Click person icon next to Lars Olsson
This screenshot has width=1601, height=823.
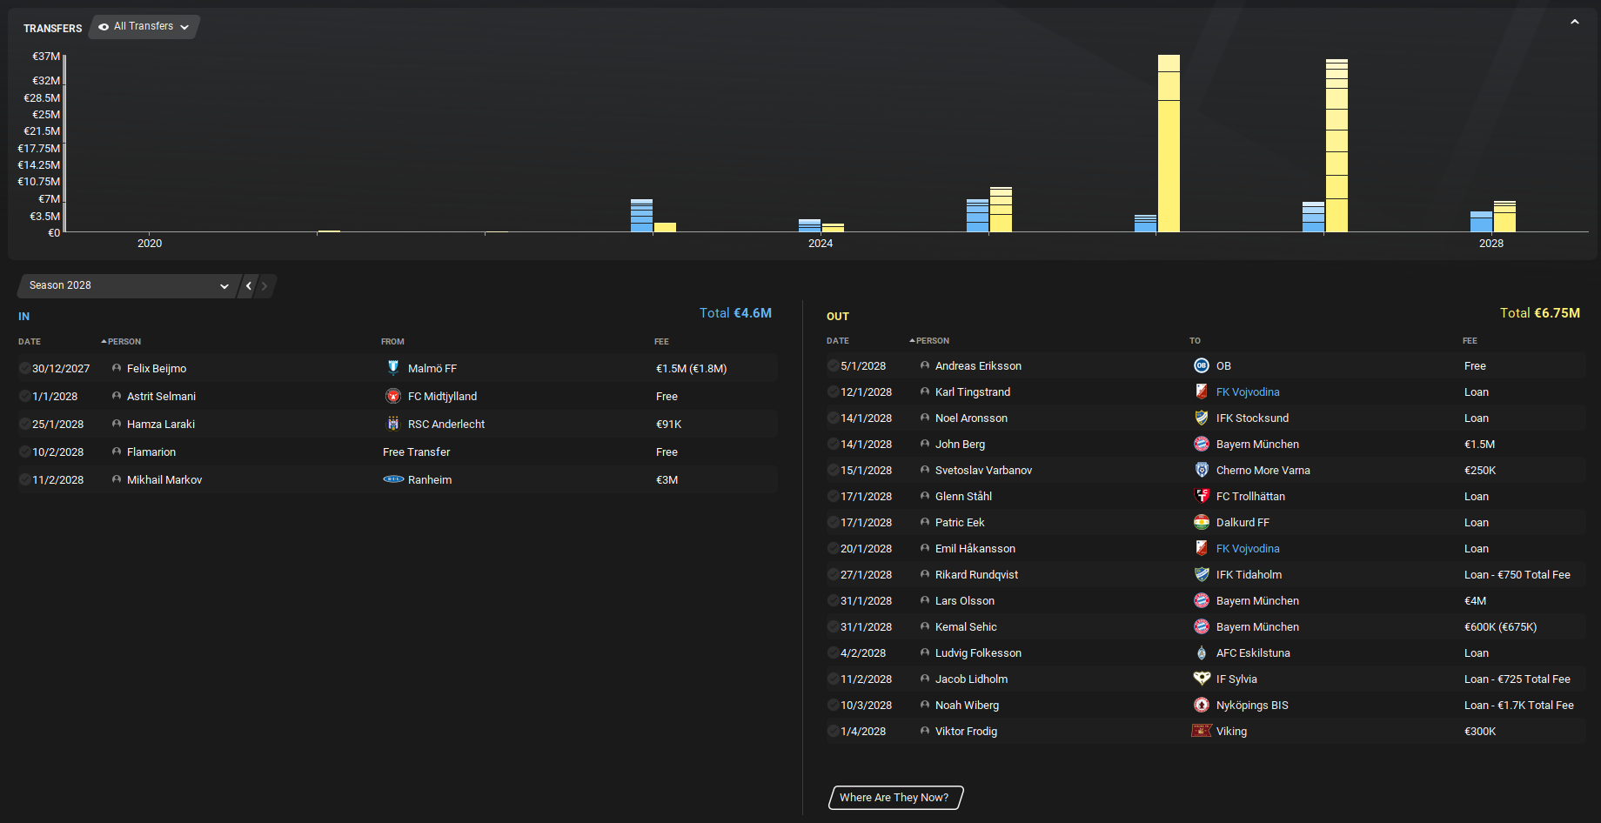pyautogui.click(x=925, y=600)
